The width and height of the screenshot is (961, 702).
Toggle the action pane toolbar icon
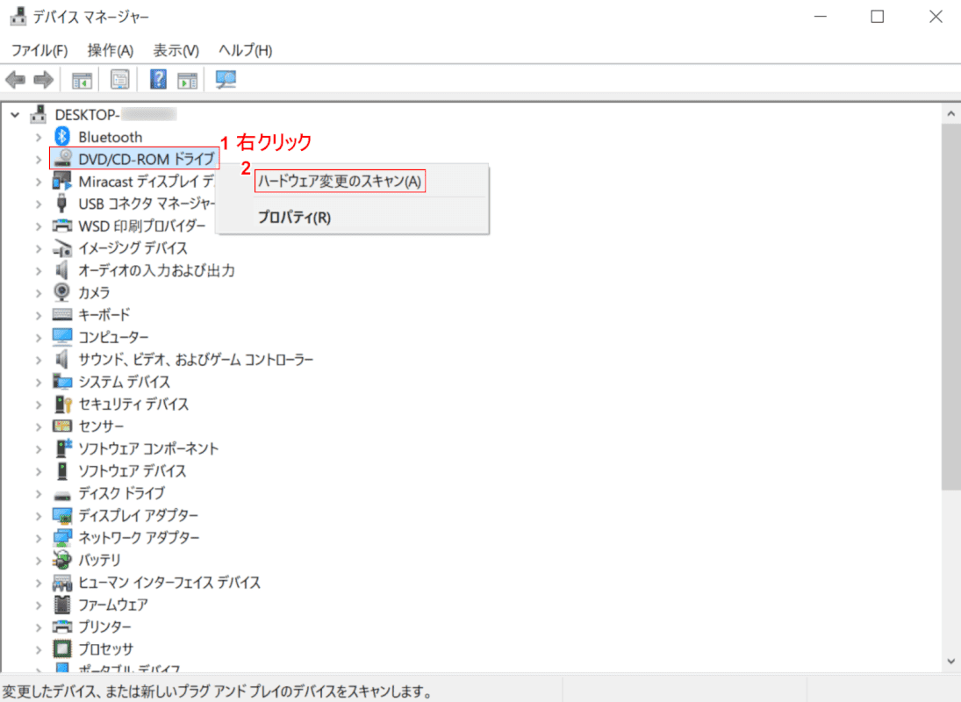point(187,80)
